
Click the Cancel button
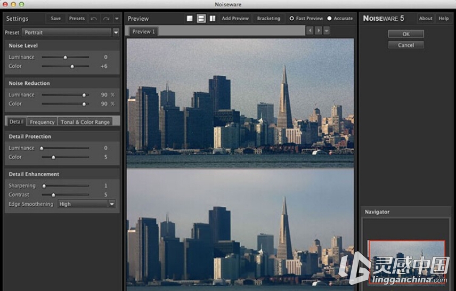(406, 45)
